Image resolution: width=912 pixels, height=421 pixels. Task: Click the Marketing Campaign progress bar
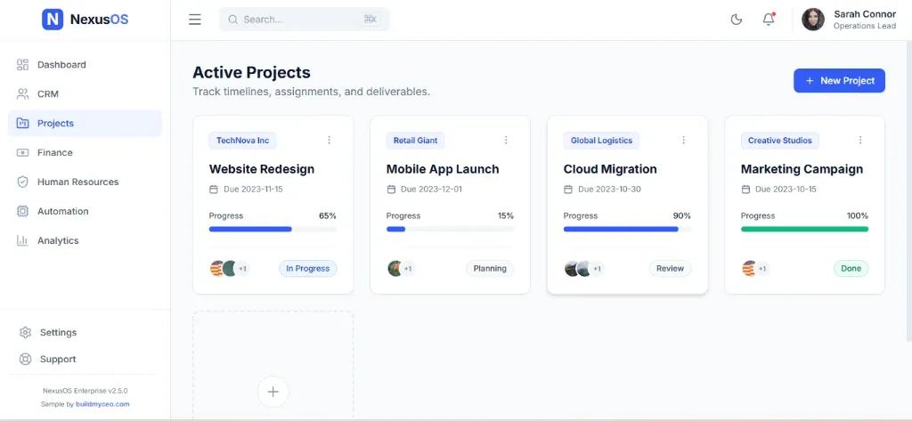click(804, 229)
